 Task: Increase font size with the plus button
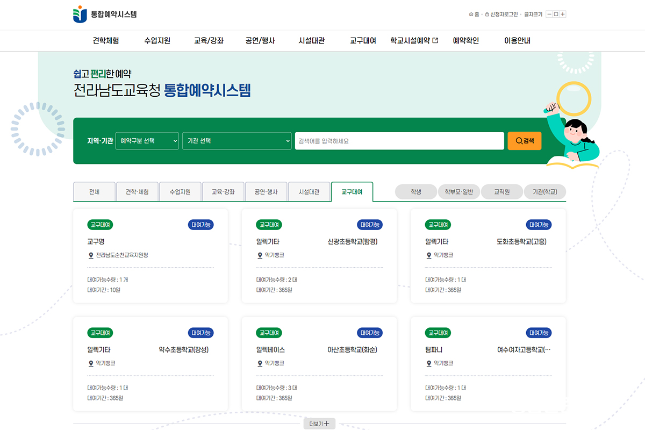tap(563, 15)
